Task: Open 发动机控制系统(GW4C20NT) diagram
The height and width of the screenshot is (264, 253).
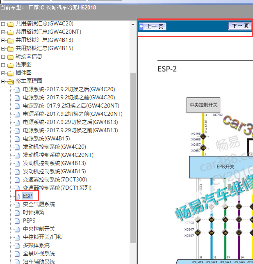Action: 58,155
